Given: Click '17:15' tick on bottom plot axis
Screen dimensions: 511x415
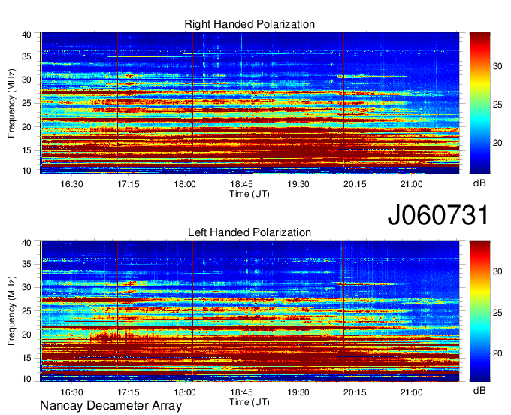Looking at the screenshot, I should (x=128, y=392).
